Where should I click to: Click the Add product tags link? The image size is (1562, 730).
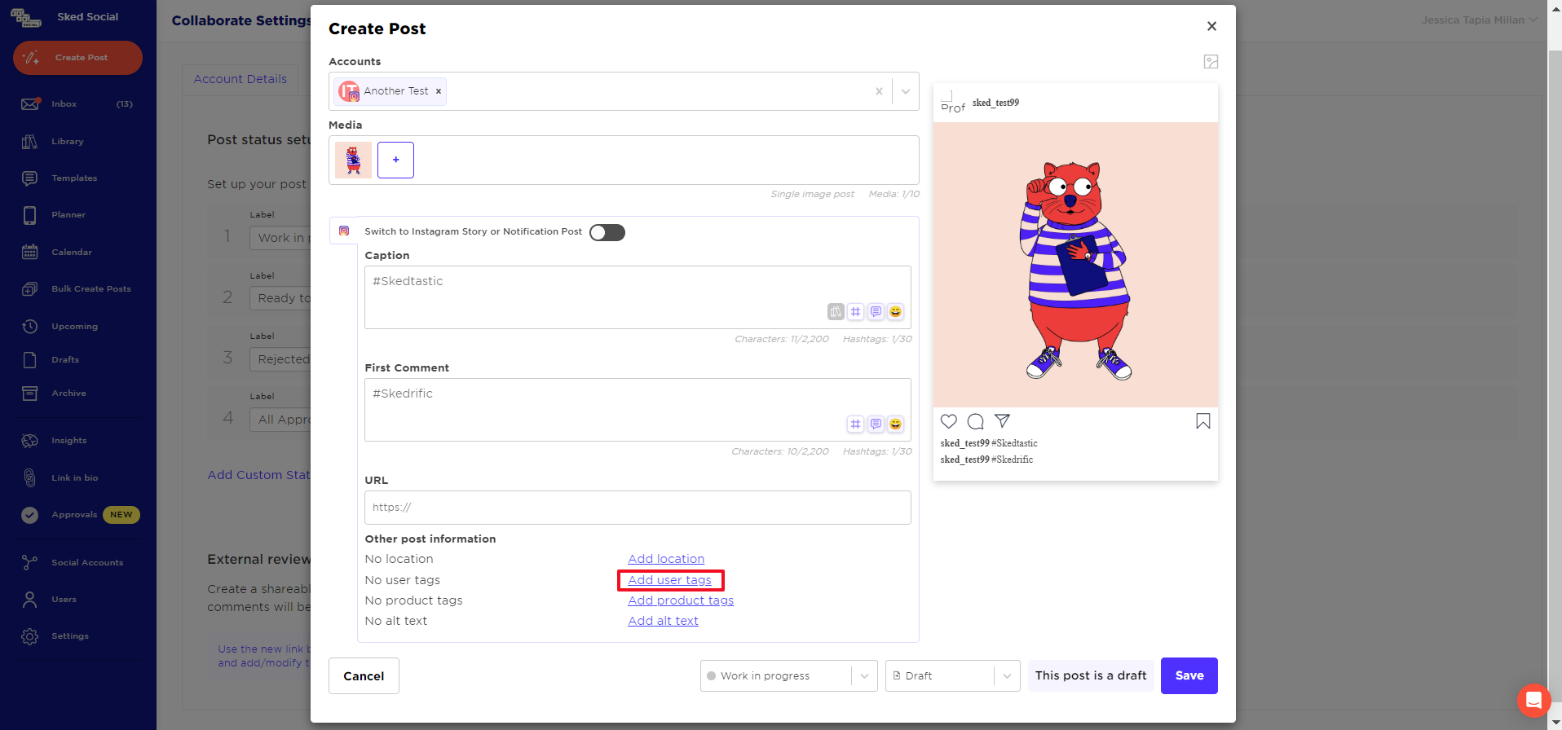pyautogui.click(x=681, y=600)
